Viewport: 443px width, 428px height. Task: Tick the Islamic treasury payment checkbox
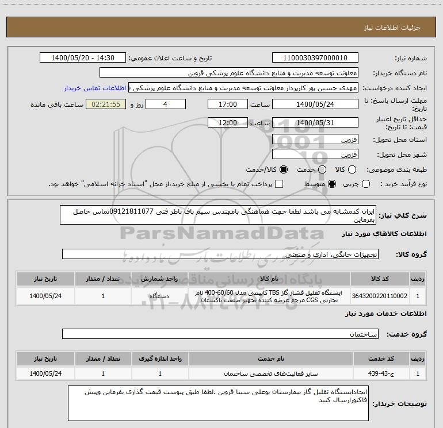tap(279, 184)
